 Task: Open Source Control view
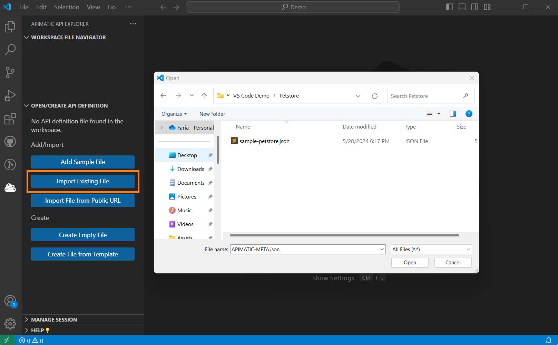[x=10, y=72]
